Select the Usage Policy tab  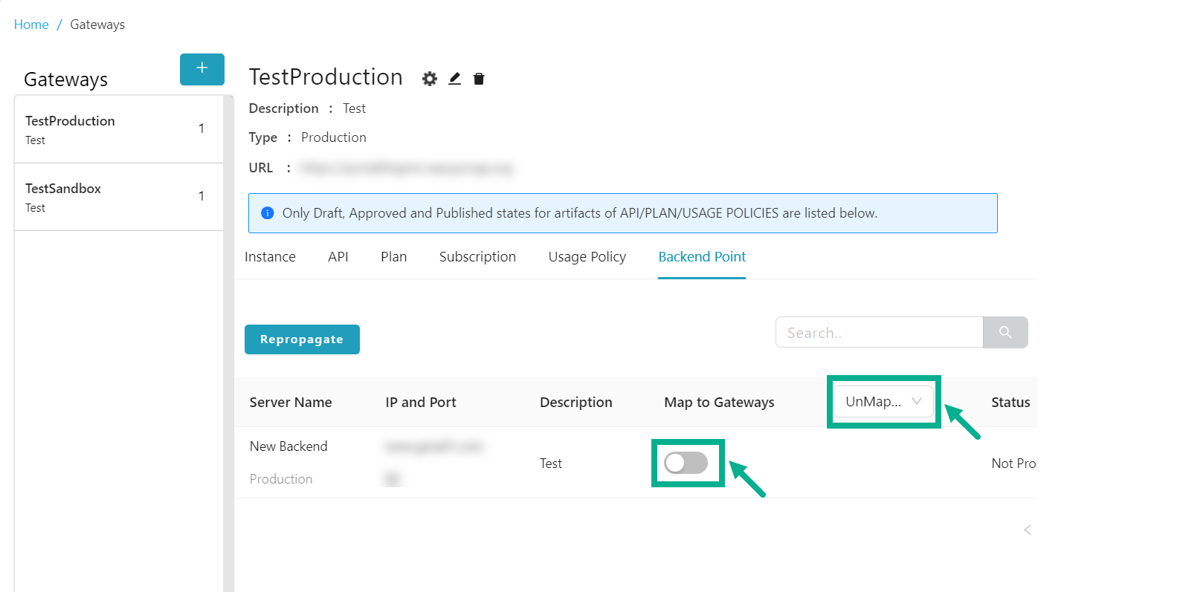pyautogui.click(x=587, y=257)
